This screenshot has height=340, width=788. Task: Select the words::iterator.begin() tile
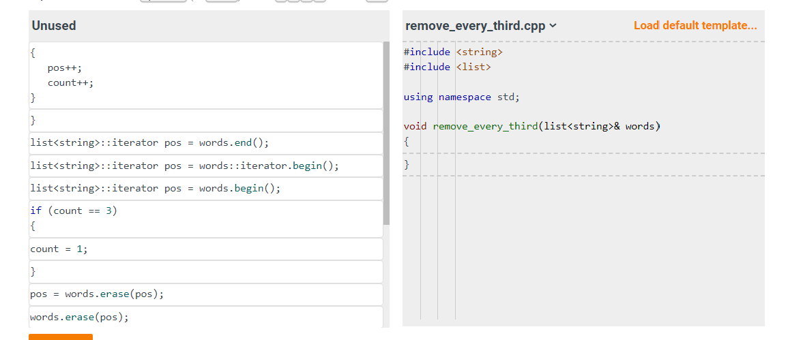[206, 166]
